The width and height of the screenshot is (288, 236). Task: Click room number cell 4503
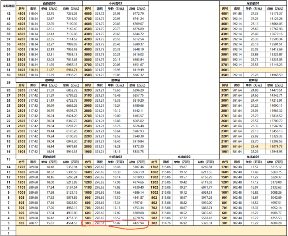[x=88, y=29]
